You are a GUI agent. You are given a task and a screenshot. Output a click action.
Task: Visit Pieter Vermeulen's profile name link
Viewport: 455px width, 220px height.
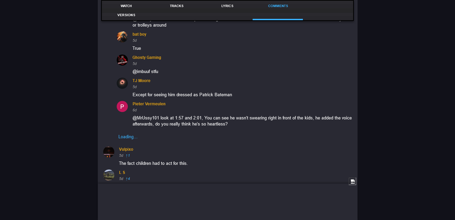(149, 104)
